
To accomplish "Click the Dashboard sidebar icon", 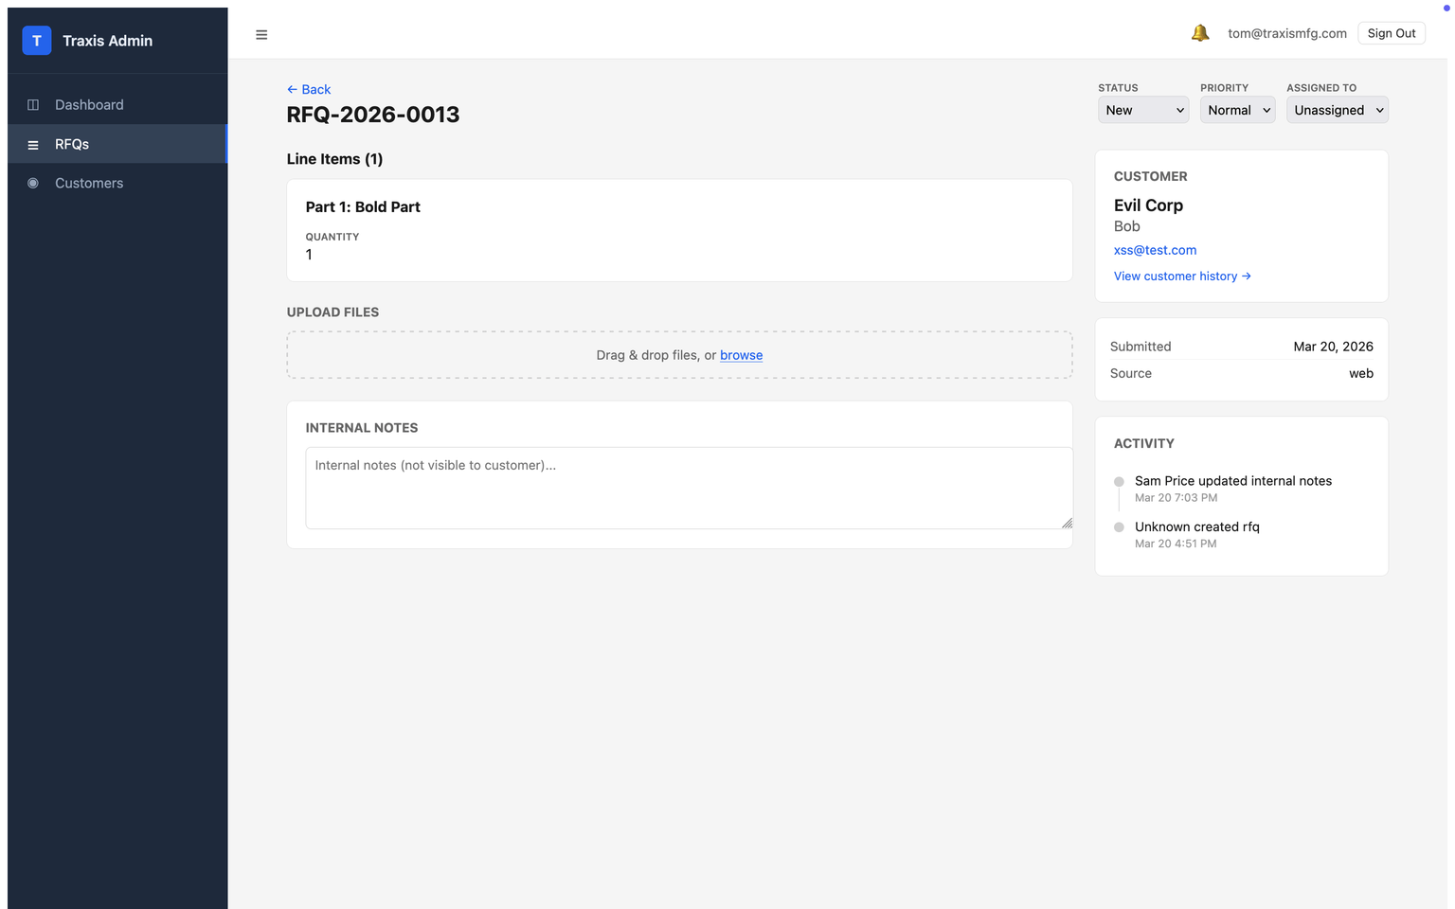I will coord(33,105).
